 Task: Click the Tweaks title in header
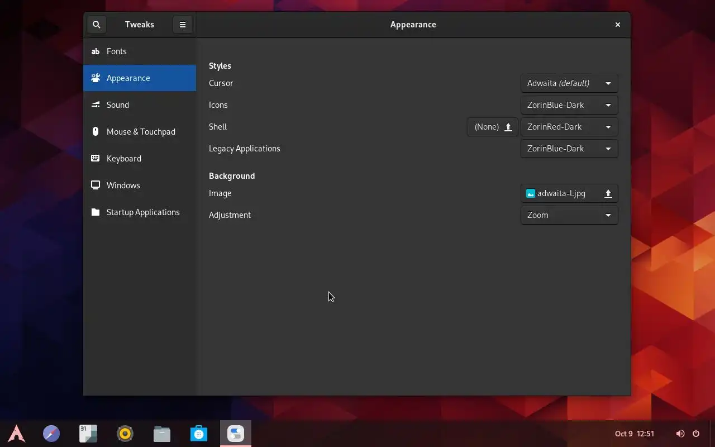pyautogui.click(x=140, y=25)
